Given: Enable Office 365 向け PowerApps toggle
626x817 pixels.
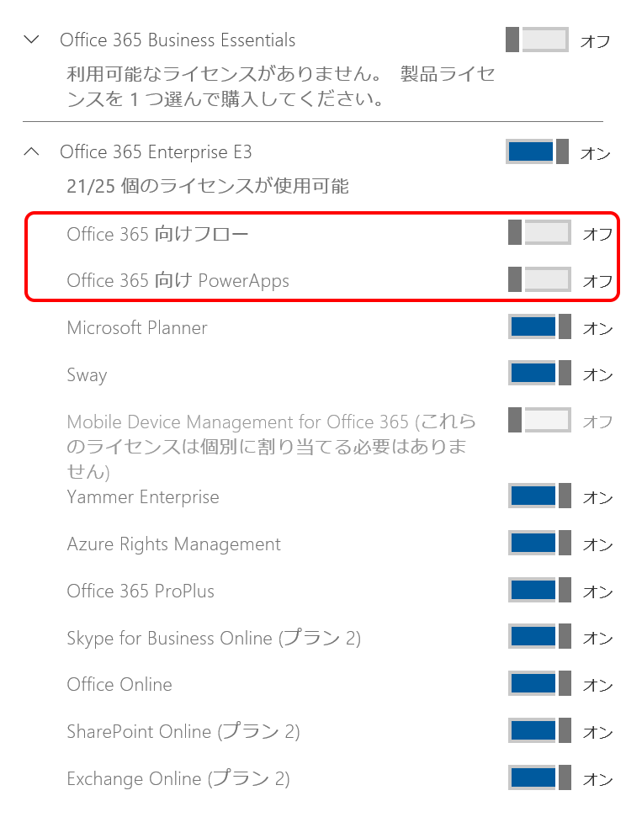Looking at the screenshot, I should (539, 279).
